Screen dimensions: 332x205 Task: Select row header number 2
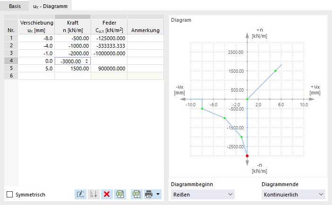[x=11, y=45]
